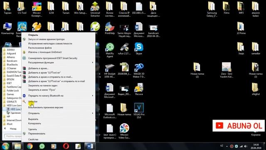
Task: Open the rufus-2.17 desktop icon
Action: [124, 49]
